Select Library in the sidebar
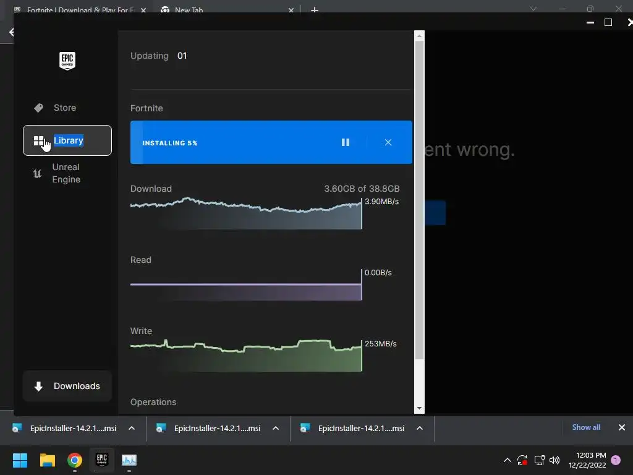Image resolution: width=633 pixels, height=475 pixels. click(67, 140)
